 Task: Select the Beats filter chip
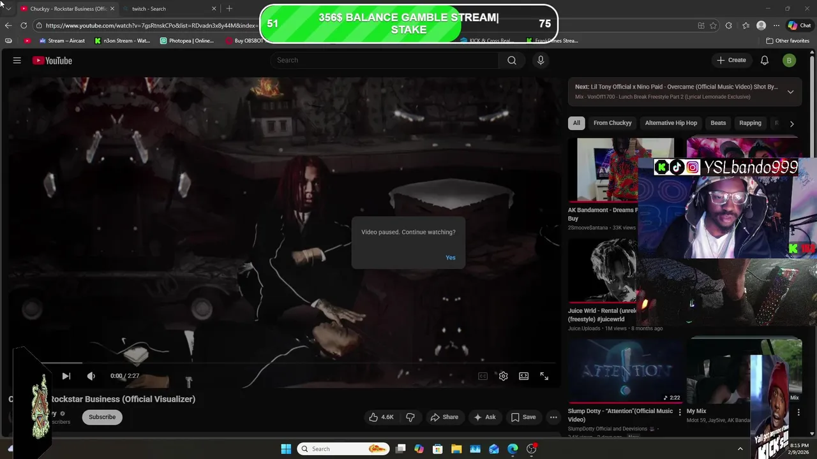tap(718, 123)
